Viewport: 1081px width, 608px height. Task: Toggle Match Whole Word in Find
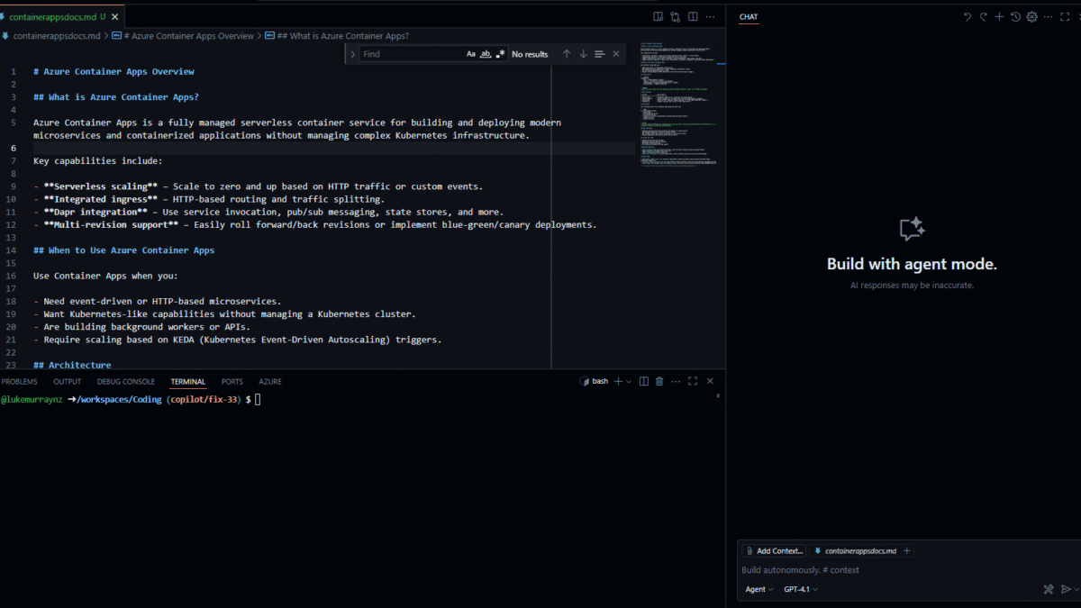coord(486,54)
